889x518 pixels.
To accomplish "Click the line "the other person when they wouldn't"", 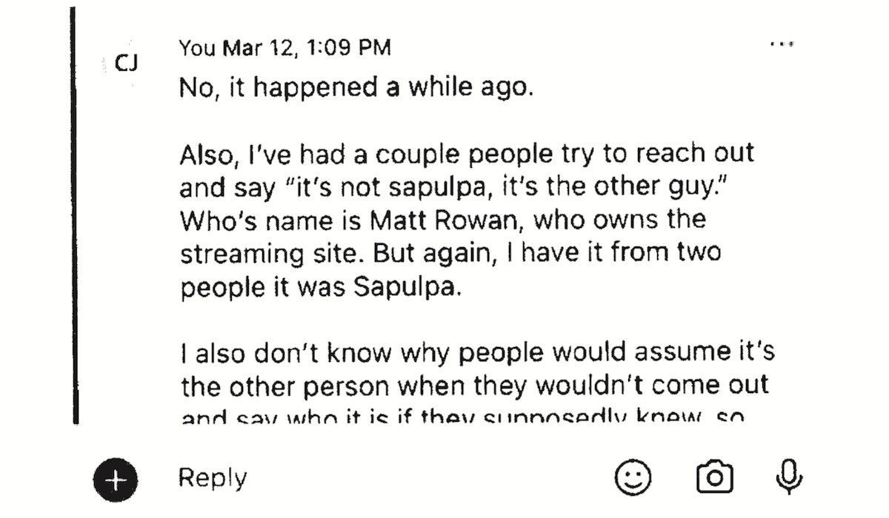I will 474,385.
